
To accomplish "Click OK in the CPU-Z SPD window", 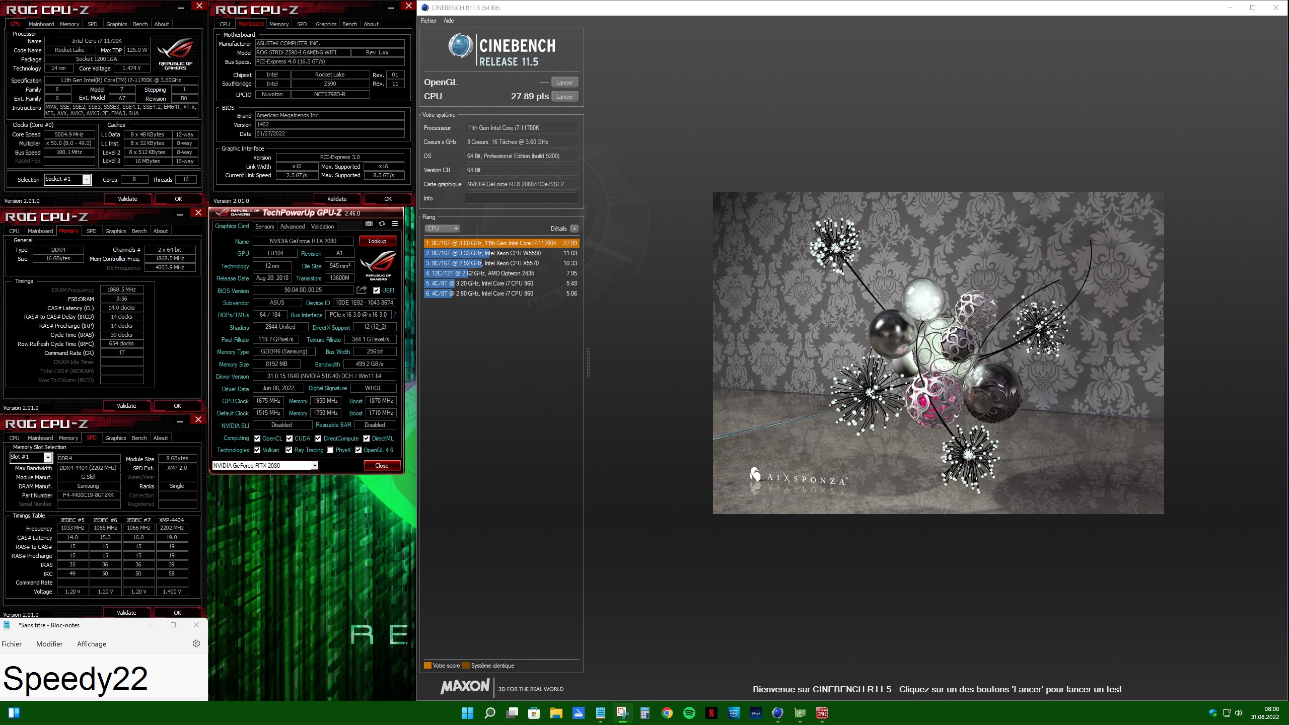I will (x=177, y=613).
